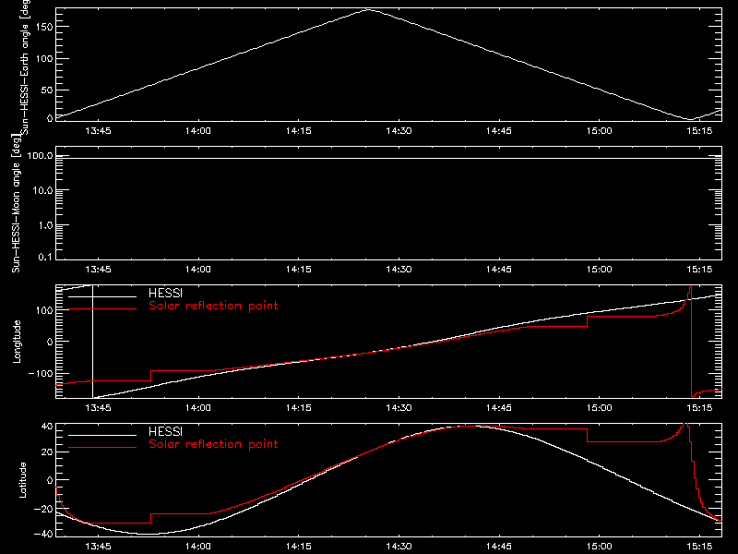This screenshot has width=738, height=554.
Task: Click 15:00 time label under Moon angle plot
Action: (599, 270)
